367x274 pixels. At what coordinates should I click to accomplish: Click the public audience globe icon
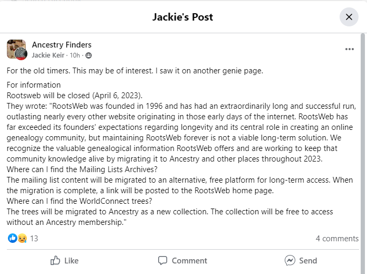click(89, 55)
